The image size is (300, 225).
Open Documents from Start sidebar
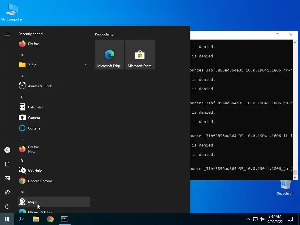(x=7, y=164)
